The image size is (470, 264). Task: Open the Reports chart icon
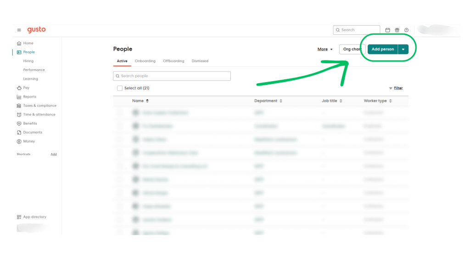19,97
